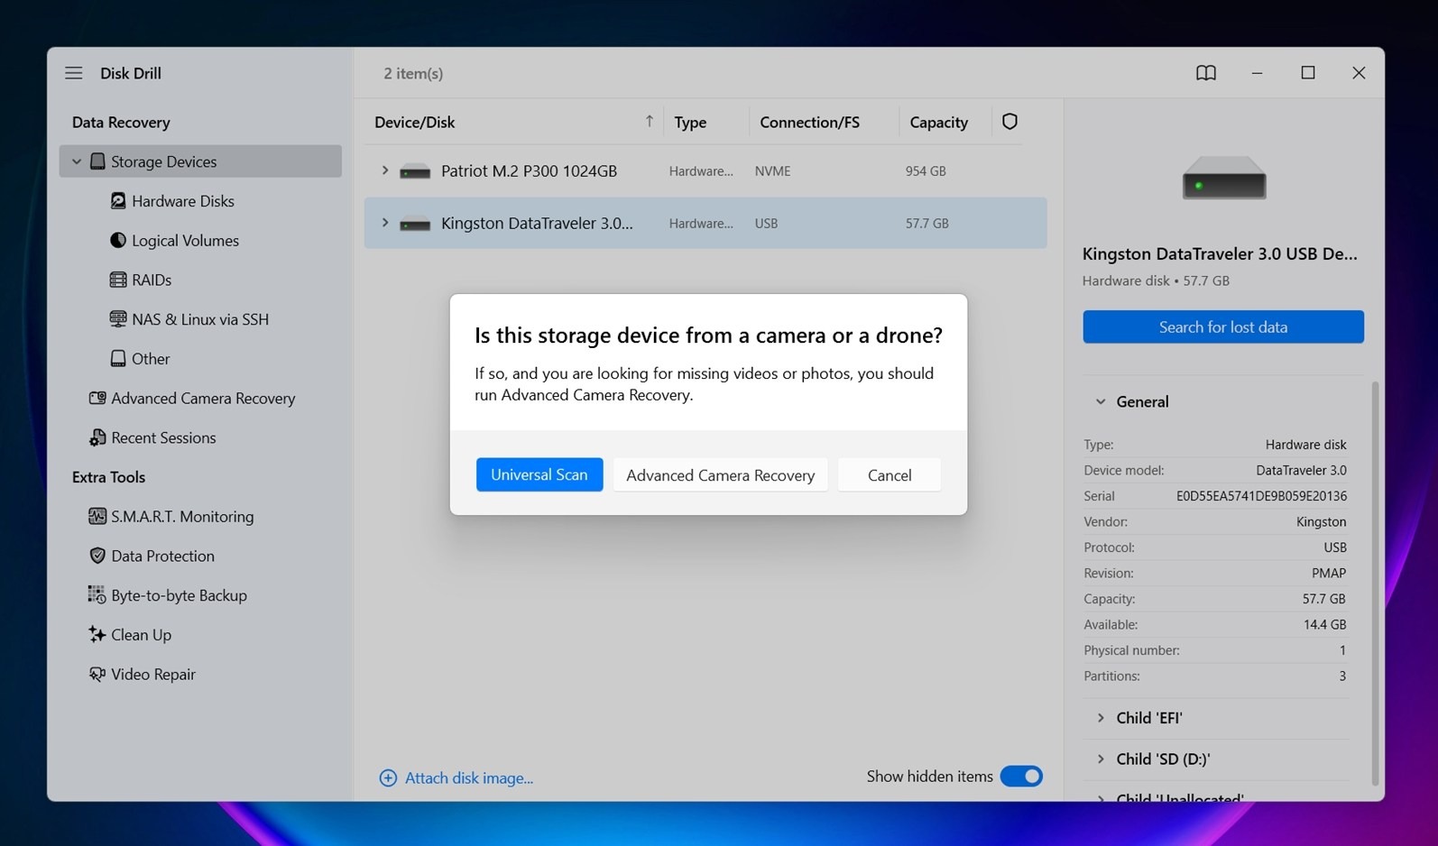
Task: Expand the Child 'EFI' section
Action: point(1101,718)
